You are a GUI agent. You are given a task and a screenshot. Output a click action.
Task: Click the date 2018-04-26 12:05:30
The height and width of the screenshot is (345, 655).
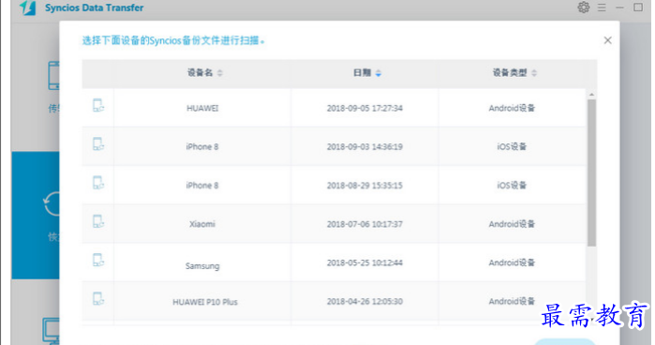365,302
